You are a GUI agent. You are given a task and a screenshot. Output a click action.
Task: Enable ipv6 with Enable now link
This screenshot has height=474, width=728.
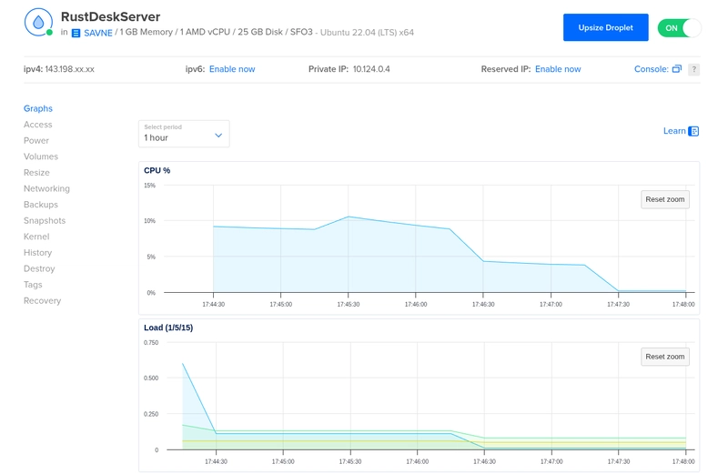click(232, 69)
